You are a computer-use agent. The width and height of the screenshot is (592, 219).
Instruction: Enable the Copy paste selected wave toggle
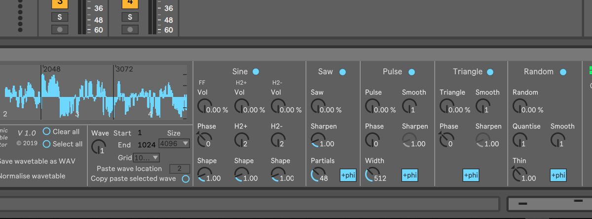pyautogui.click(x=185, y=179)
